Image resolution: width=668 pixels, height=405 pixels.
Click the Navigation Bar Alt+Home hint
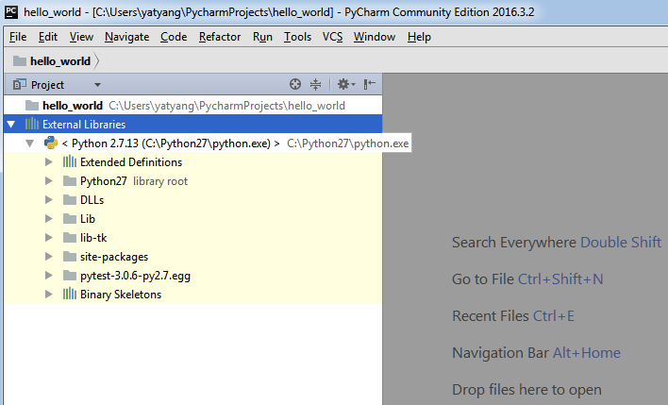(536, 353)
